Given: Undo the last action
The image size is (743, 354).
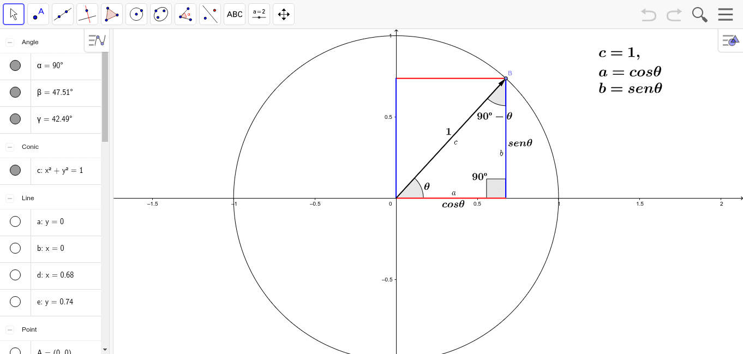Looking at the screenshot, I should click(649, 15).
